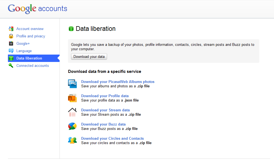Click the Google+ sidebar icon
This screenshot has height=161, width=274.
(11, 43)
